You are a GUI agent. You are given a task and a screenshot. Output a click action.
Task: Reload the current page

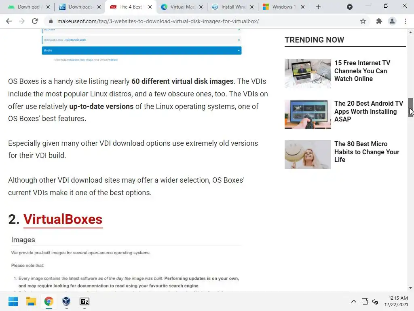[x=35, y=21]
